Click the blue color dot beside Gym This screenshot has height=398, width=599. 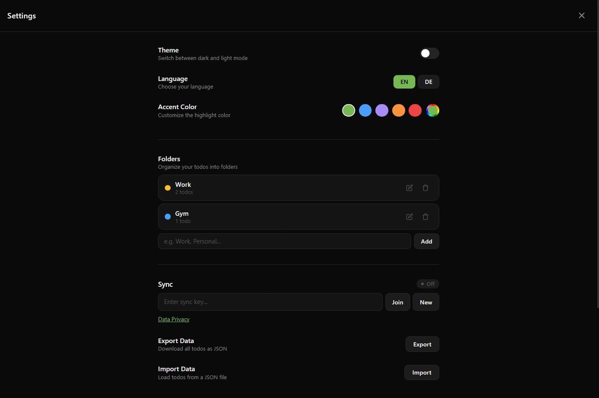click(168, 216)
